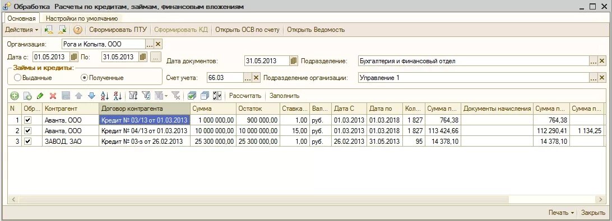The height and width of the screenshot is (221, 612).
Task: Click Открыть Ведомость
Action: (x=316, y=30)
